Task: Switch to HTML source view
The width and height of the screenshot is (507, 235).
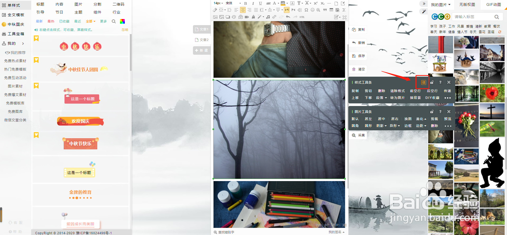Action: [x=302, y=17]
